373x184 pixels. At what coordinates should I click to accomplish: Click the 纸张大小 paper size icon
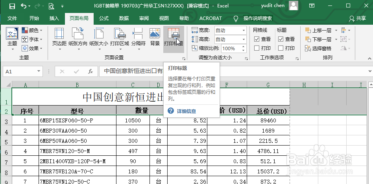click(x=99, y=33)
